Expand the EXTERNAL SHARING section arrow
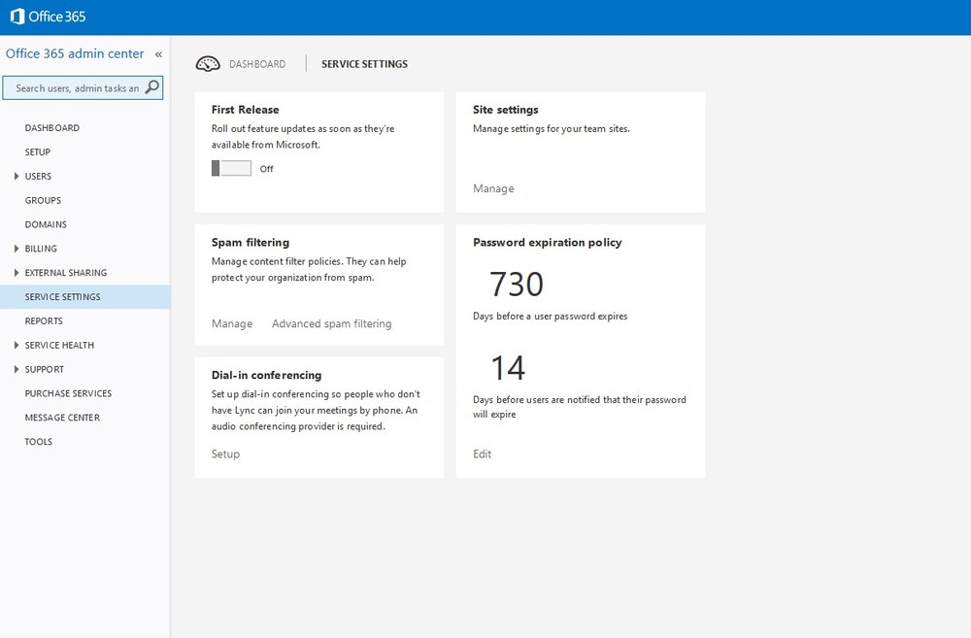This screenshot has width=971, height=638. pos(17,273)
